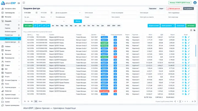Click the column chooser icon above grid
This screenshot has height=111, width=198.
(x=194, y=30)
